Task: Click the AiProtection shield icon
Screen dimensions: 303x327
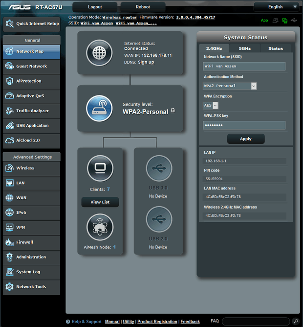Action: [10, 81]
